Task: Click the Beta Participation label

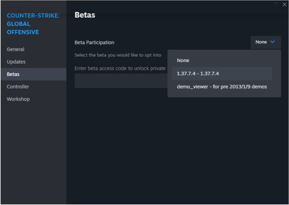Action: [94, 43]
